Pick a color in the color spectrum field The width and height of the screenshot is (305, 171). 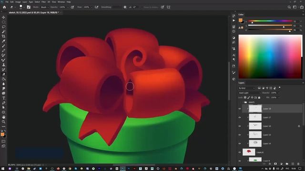[x=270, y=57]
